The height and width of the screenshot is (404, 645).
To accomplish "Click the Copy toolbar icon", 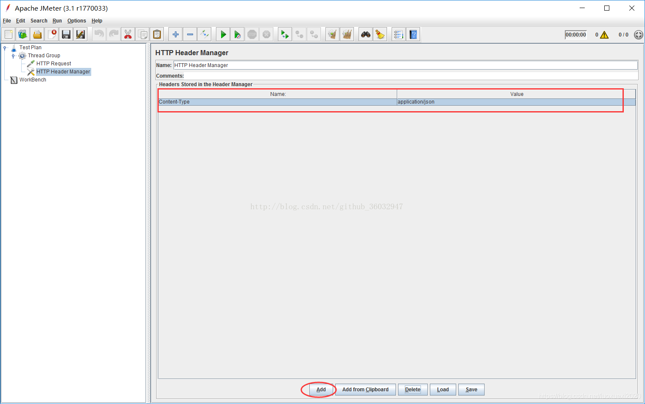I will pos(143,34).
